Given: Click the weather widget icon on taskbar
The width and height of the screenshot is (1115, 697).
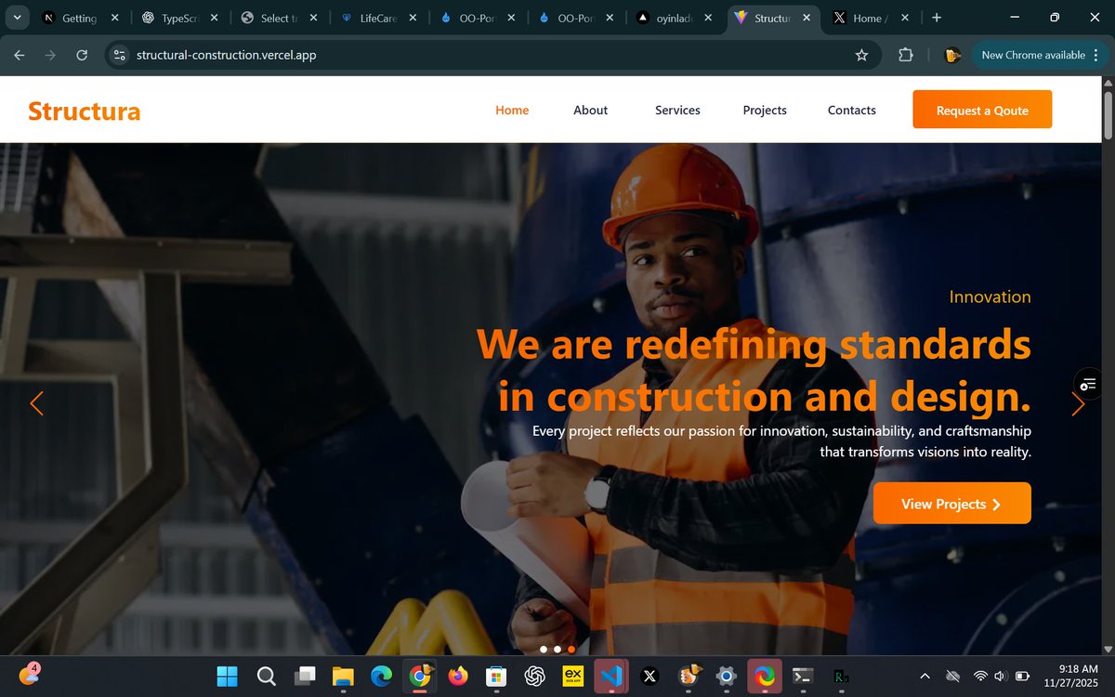Looking at the screenshot, I should pos(29,675).
